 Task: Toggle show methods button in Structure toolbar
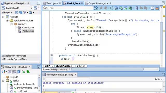point(10,72)
